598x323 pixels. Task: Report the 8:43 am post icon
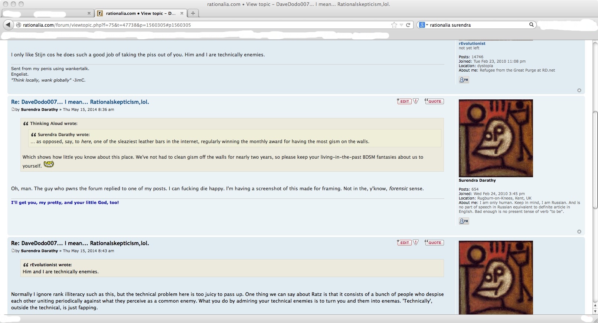pyautogui.click(x=416, y=243)
